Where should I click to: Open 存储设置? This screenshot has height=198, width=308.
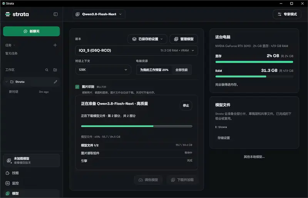click(224, 138)
